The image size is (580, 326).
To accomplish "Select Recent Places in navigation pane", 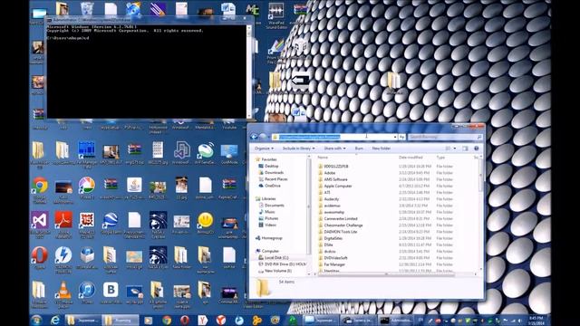I will [x=275, y=179].
